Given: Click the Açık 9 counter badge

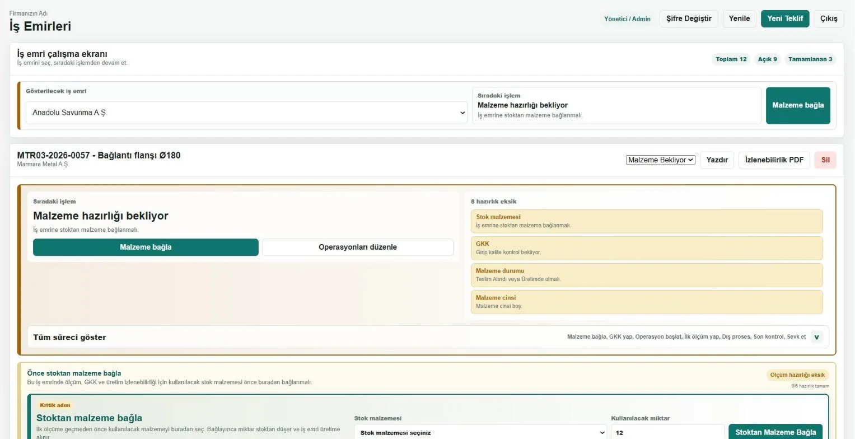Looking at the screenshot, I should click(767, 59).
